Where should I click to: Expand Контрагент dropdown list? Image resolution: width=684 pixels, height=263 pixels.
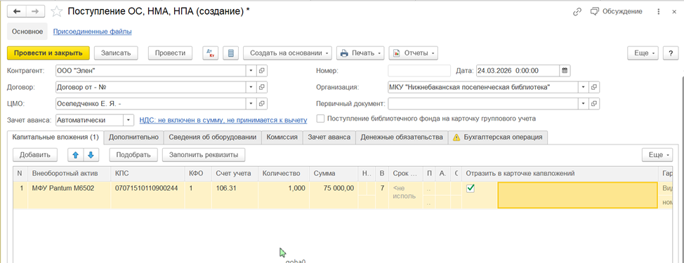click(251, 71)
